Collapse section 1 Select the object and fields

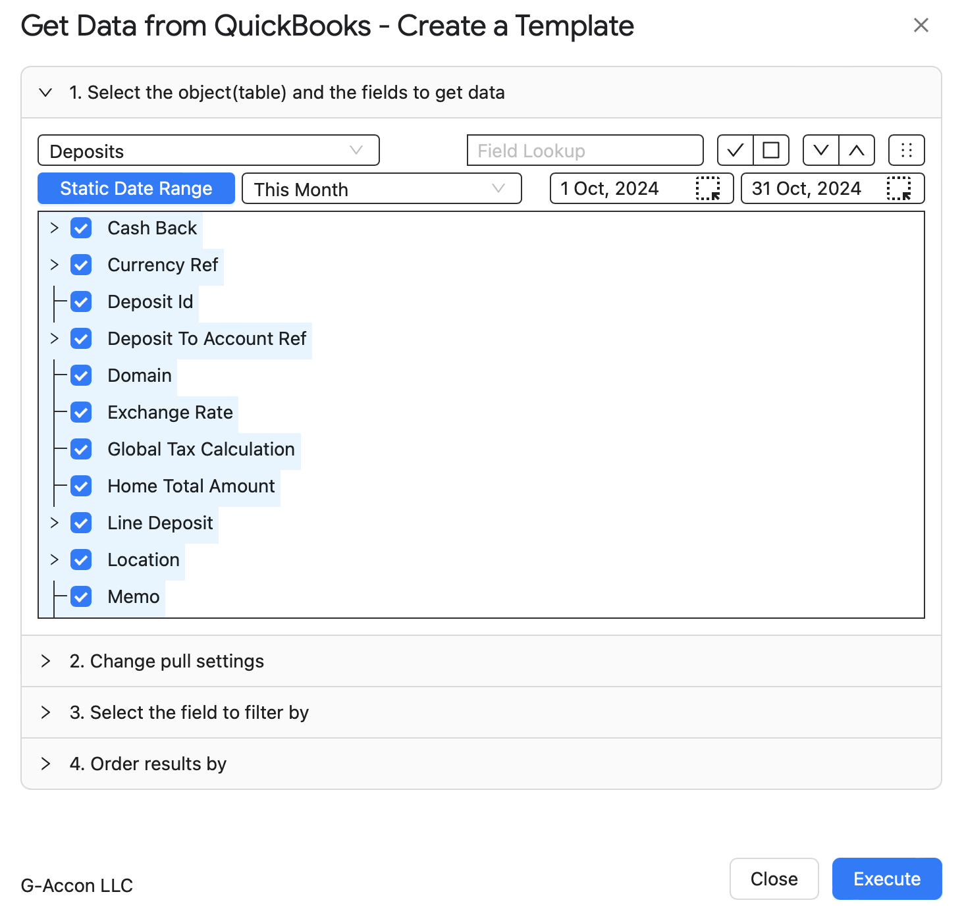[481, 93]
